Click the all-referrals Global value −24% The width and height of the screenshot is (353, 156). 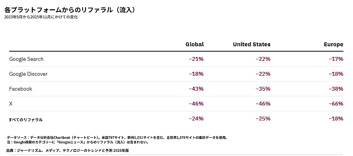click(196, 119)
